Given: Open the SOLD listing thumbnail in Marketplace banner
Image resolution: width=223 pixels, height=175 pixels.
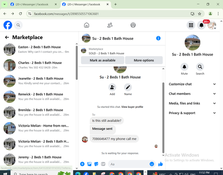Looking at the screenshot, I should [83, 51].
